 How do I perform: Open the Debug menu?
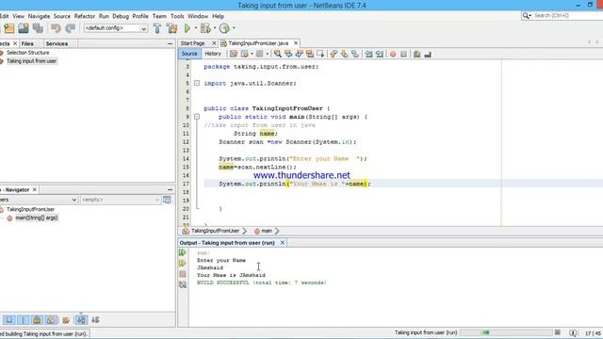[x=121, y=16]
